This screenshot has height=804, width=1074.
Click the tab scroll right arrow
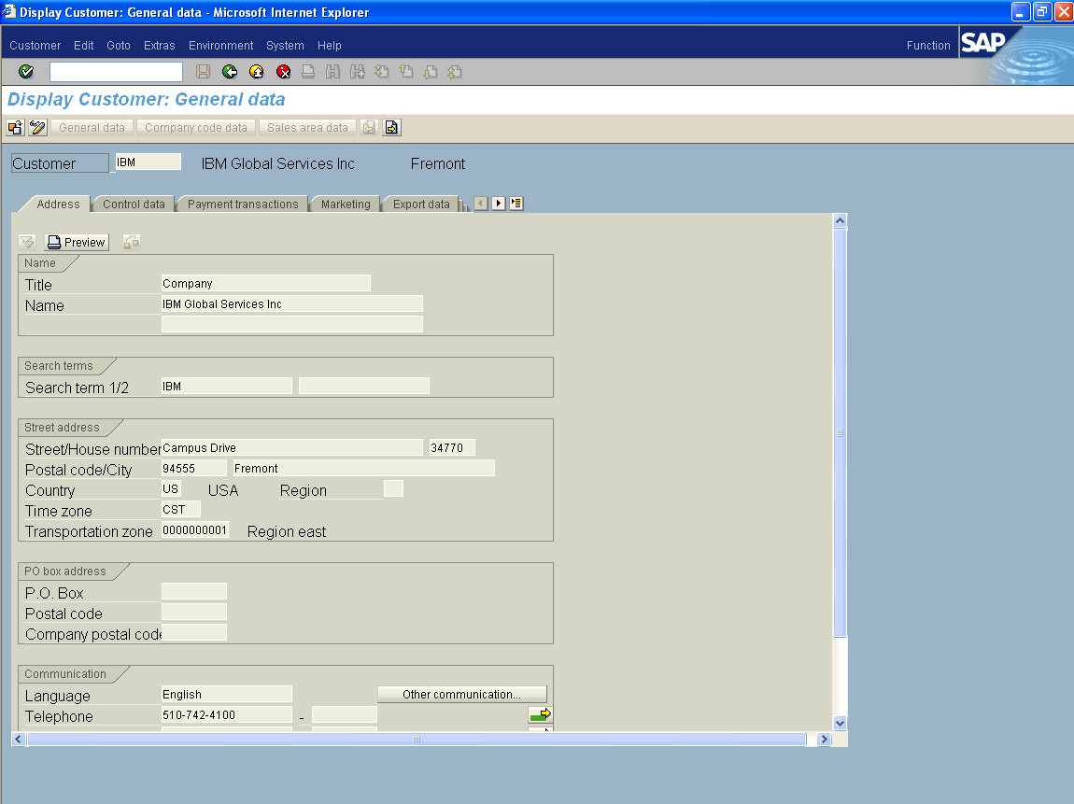pyautogui.click(x=499, y=204)
